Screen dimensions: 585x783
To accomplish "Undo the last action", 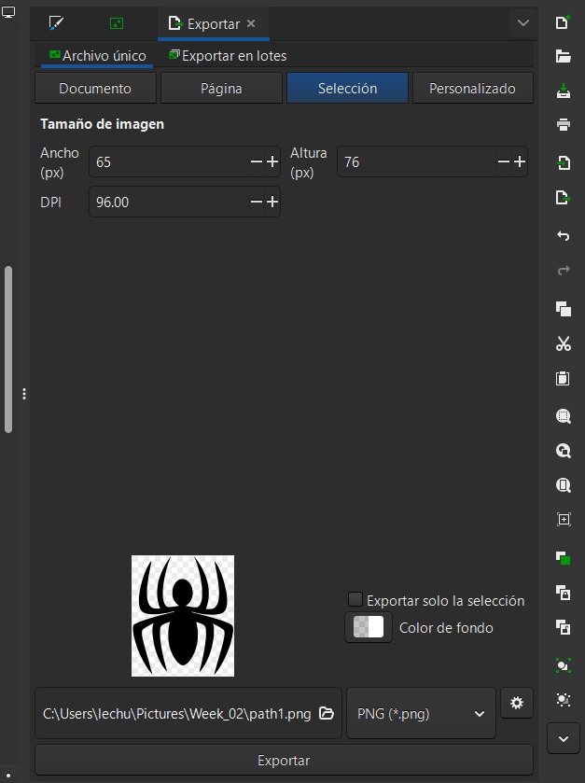I will click(x=563, y=236).
